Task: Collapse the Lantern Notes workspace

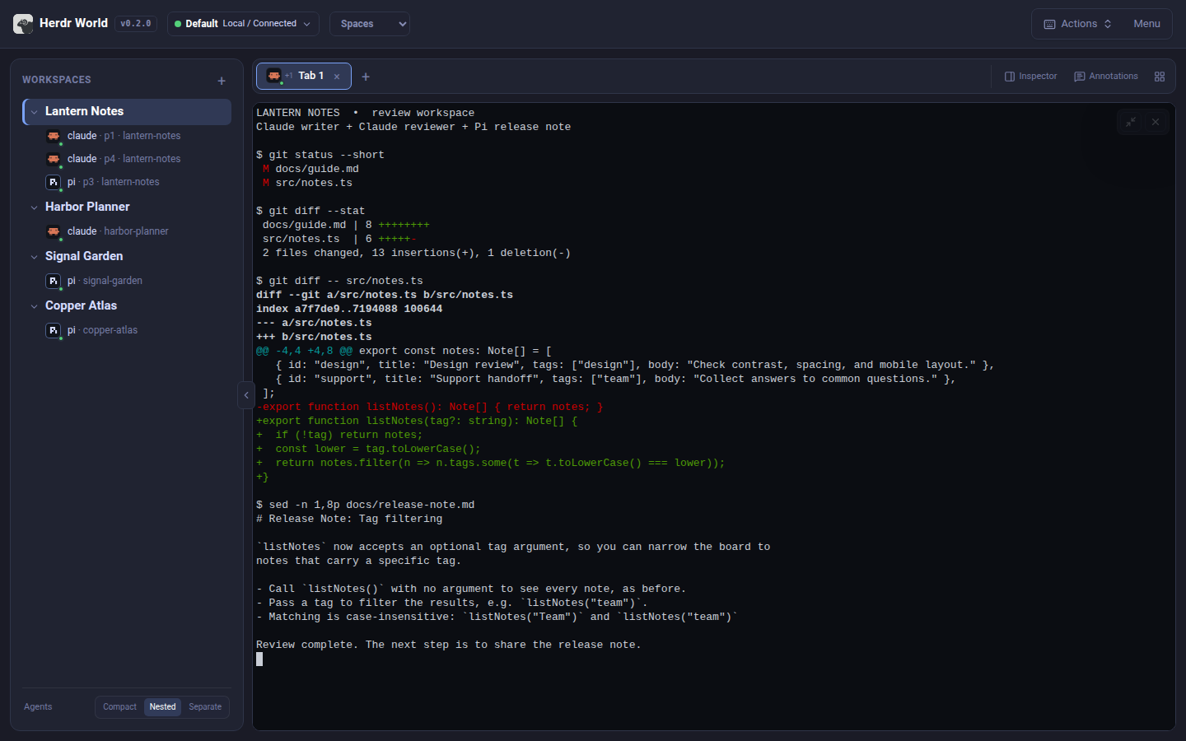Action: pos(34,112)
